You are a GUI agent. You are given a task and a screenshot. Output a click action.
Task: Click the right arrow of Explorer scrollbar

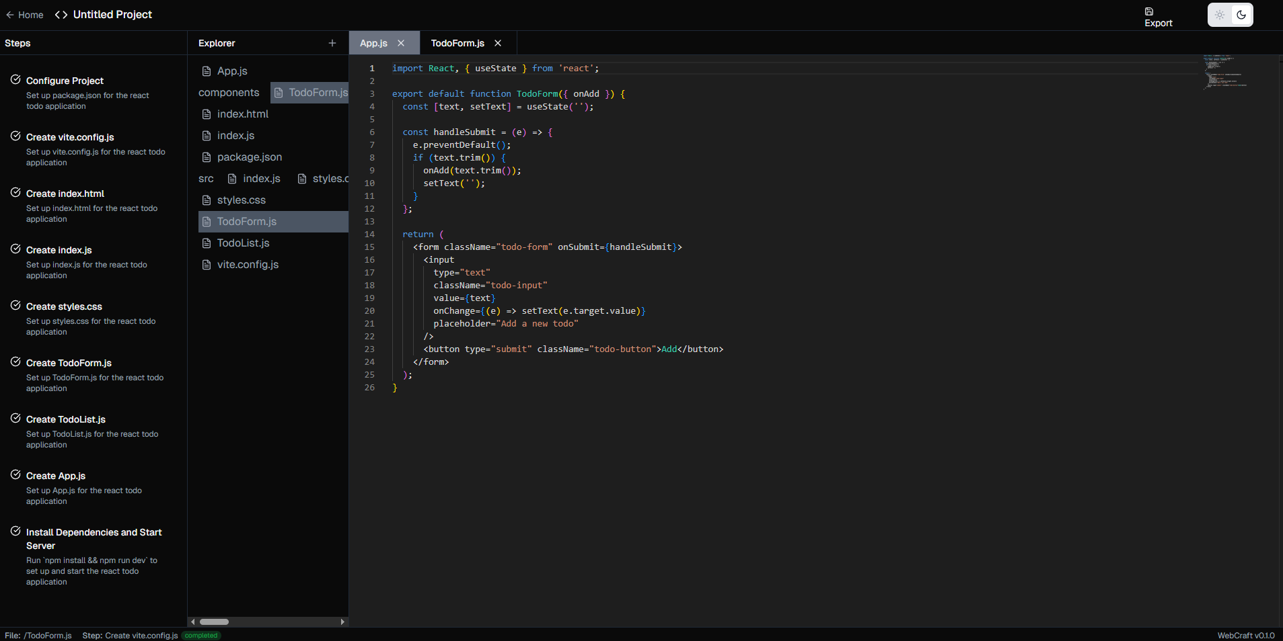click(x=342, y=622)
